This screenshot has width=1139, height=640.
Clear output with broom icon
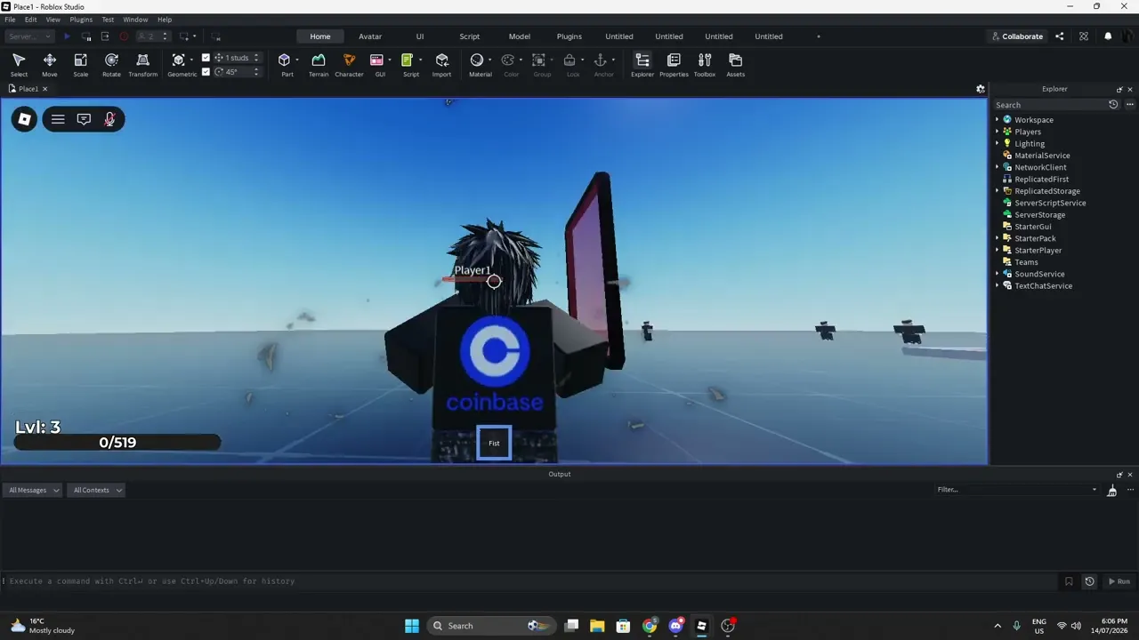click(1111, 490)
